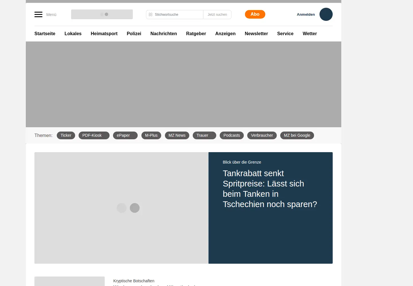The height and width of the screenshot is (286, 413).
Task: Select the PDF-Kiosk topic pill
Action: coord(94,135)
